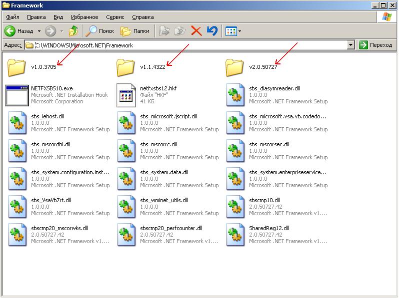The height and width of the screenshot is (298, 399).
Task: Open the v1.0.3705 folder
Action: click(16, 67)
